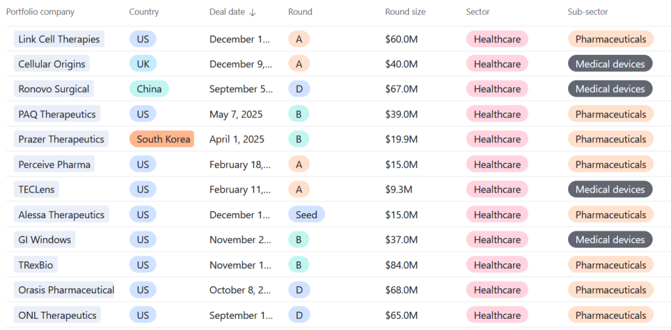Image resolution: width=671 pixels, height=330 pixels.
Task: Click Round B badge for PAQ Therapeutics
Action: [x=299, y=114]
